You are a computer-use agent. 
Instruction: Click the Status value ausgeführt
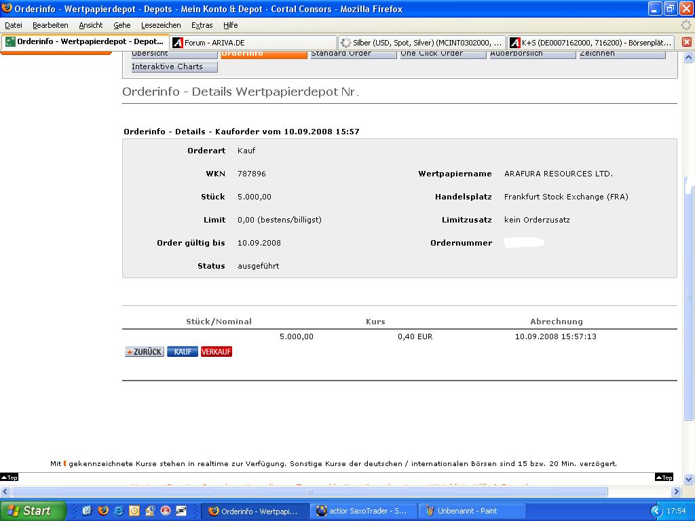259,266
